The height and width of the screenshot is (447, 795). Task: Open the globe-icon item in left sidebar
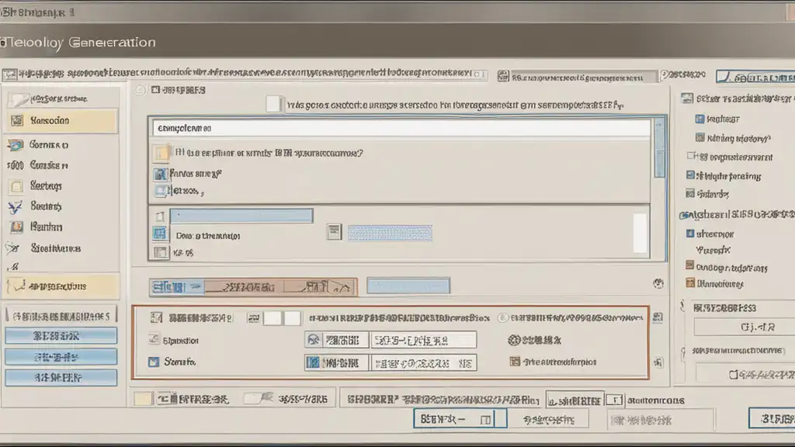pyautogui.click(x=16, y=145)
